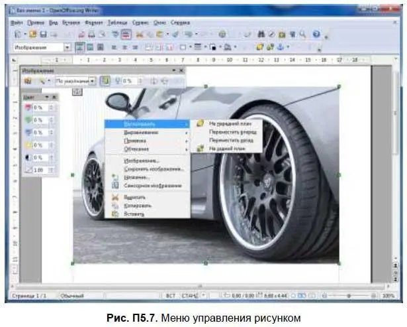The image size is (407, 327).
Task: Close the Цвет floating panel
Action: click(x=54, y=97)
